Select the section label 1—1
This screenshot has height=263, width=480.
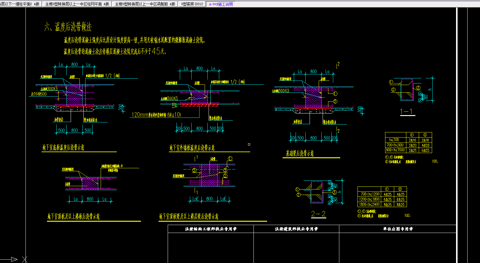[x=406, y=111]
